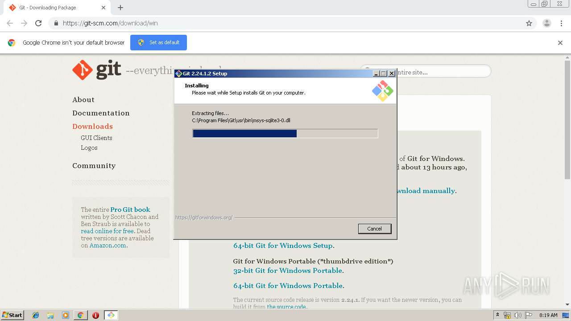Click the Git installer icon in the dialog title bar

click(178, 74)
